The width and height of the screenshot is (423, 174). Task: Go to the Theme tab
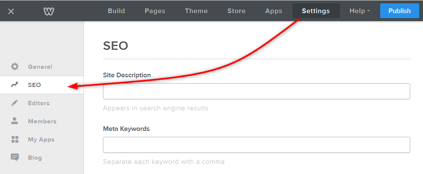coord(196,11)
